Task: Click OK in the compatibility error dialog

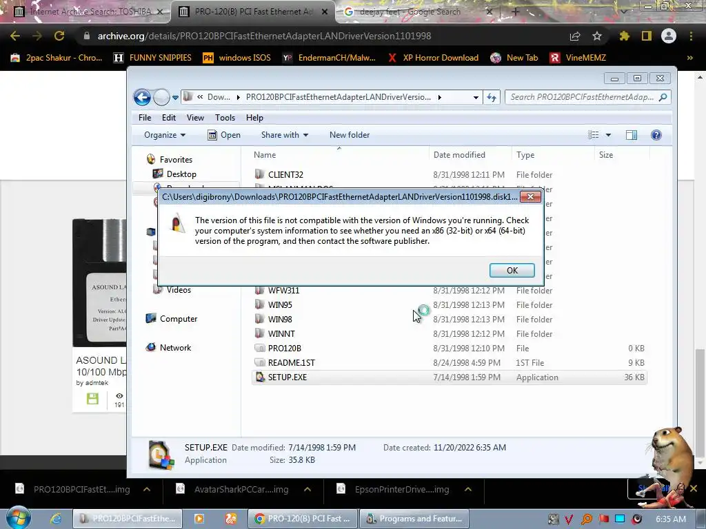Action: click(x=512, y=270)
